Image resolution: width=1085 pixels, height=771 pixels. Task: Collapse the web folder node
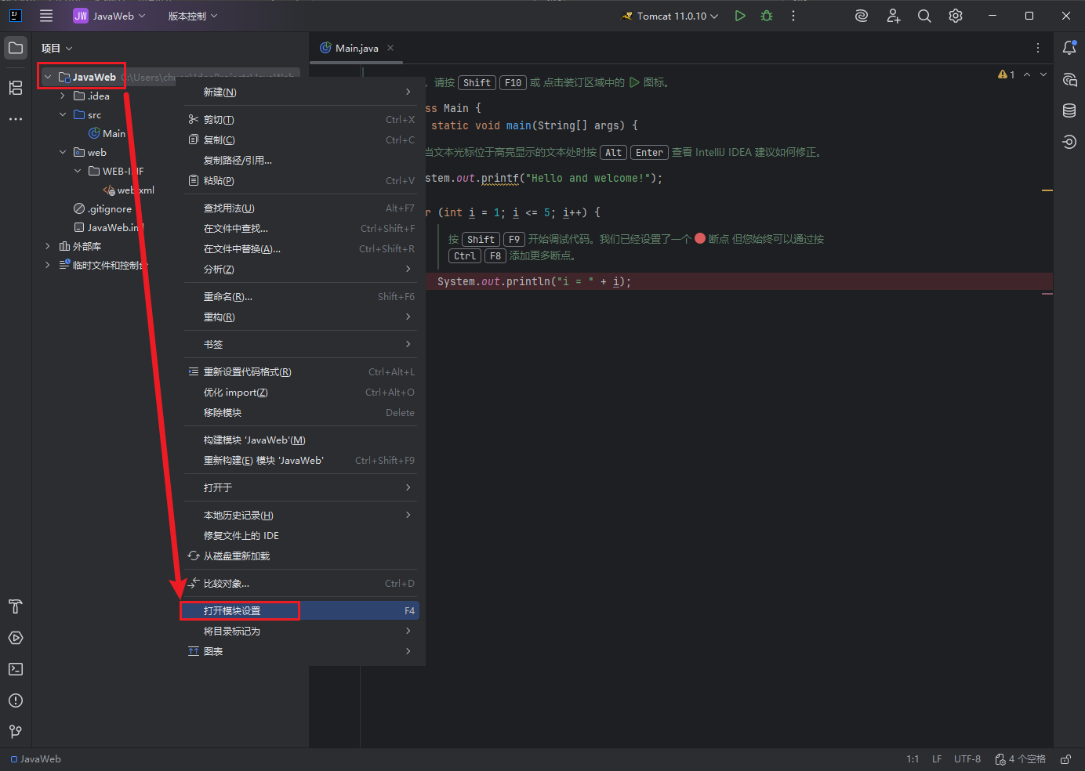(63, 152)
